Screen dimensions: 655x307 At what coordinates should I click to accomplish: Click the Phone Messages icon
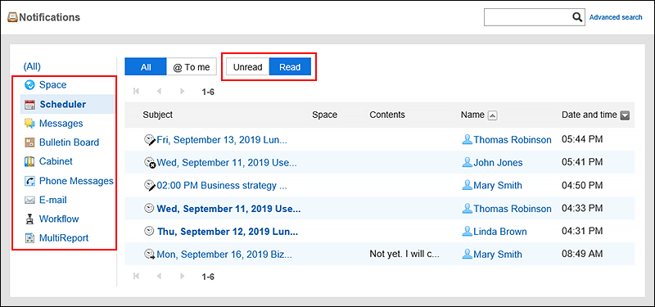point(29,181)
